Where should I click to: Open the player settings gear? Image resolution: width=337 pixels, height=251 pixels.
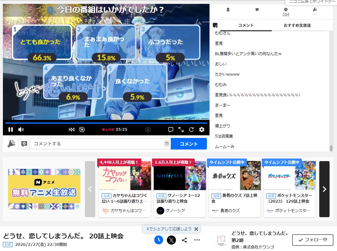click(x=201, y=130)
